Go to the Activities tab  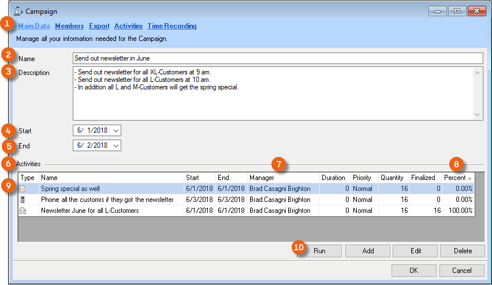pos(128,26)
